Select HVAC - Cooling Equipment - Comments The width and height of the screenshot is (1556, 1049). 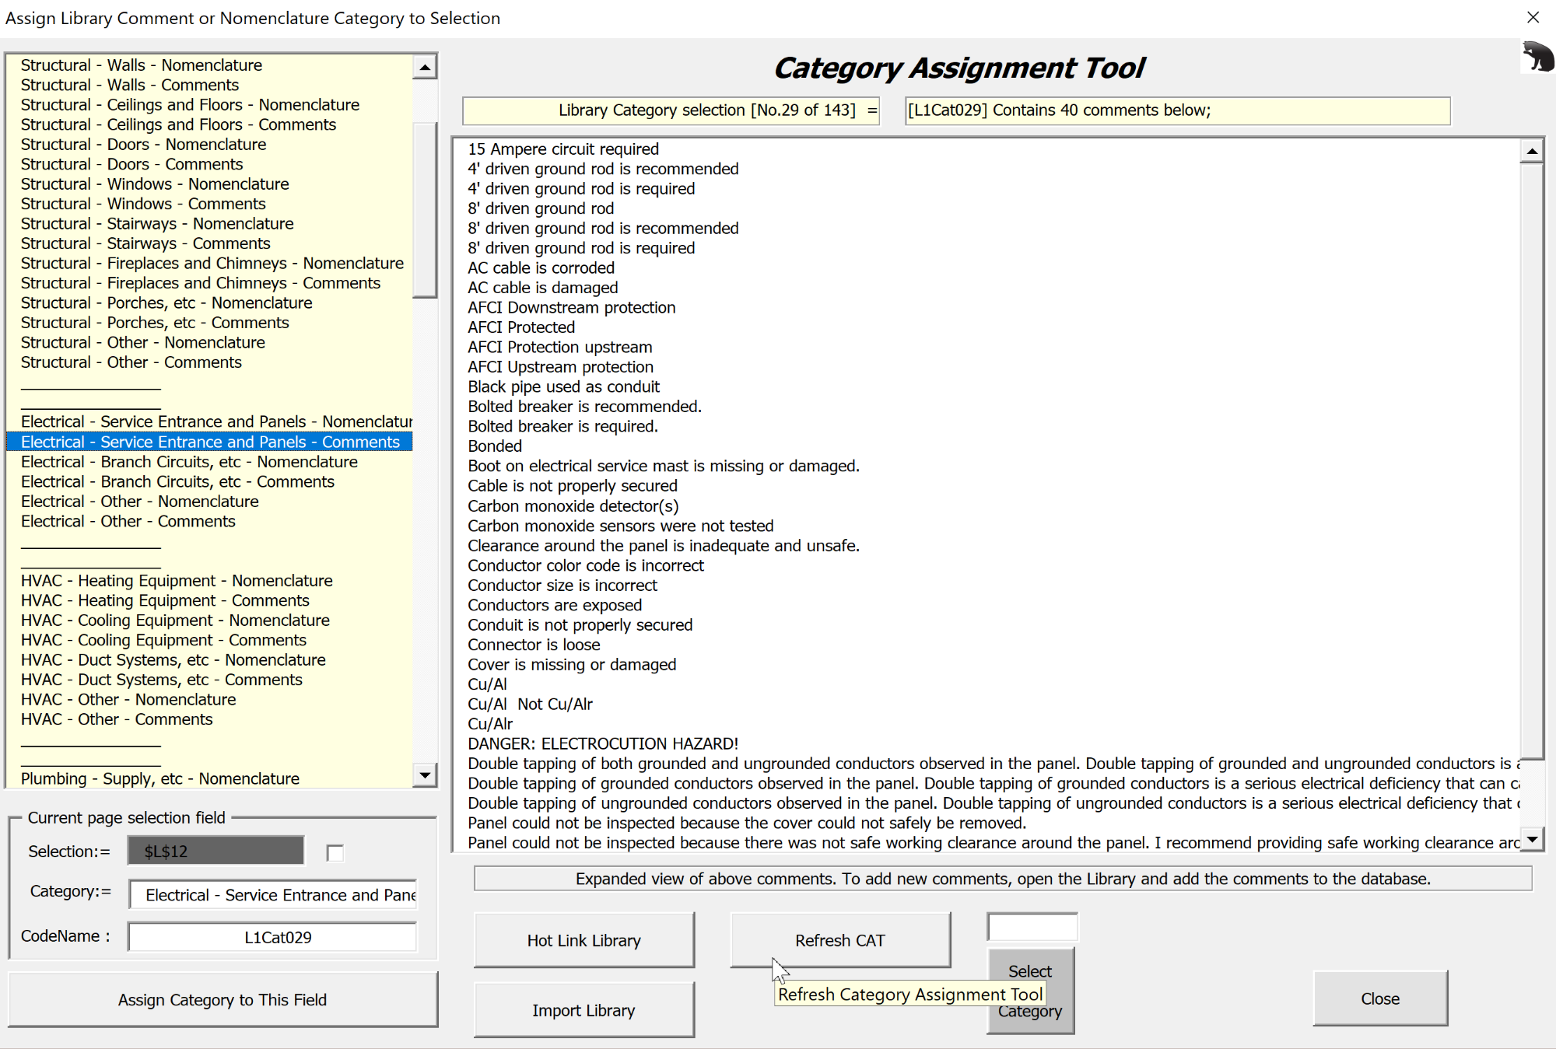[x=163, y=640]
